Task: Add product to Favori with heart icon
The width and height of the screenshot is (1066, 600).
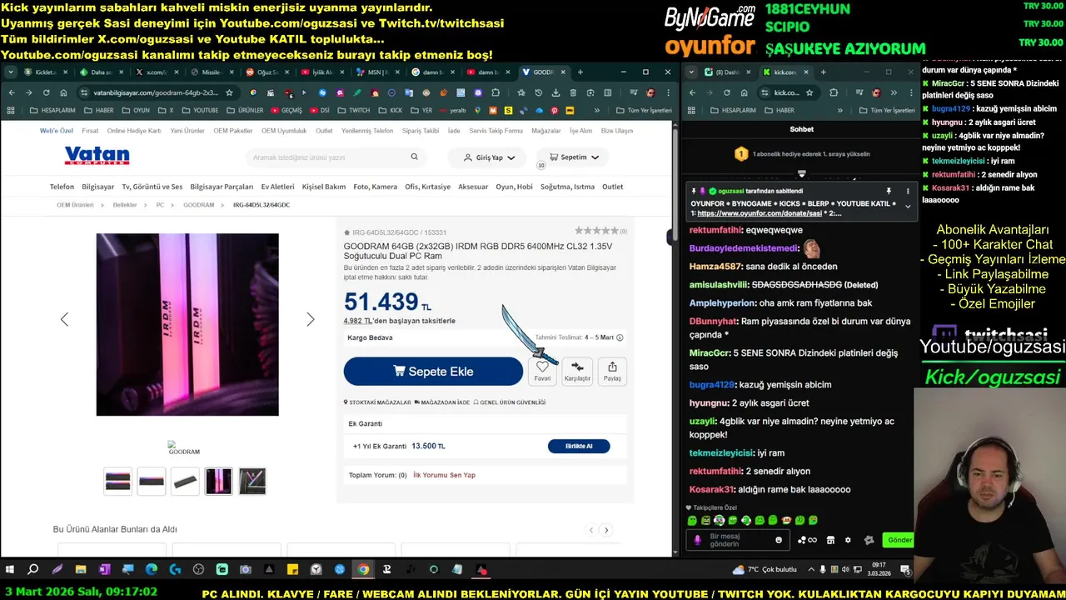Action: (542, 371)
